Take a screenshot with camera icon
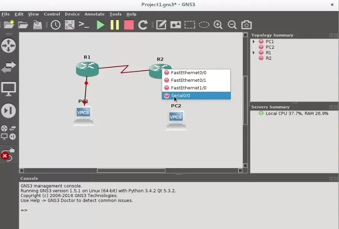This screenshot has width=339, height=229. pos(246,25)
